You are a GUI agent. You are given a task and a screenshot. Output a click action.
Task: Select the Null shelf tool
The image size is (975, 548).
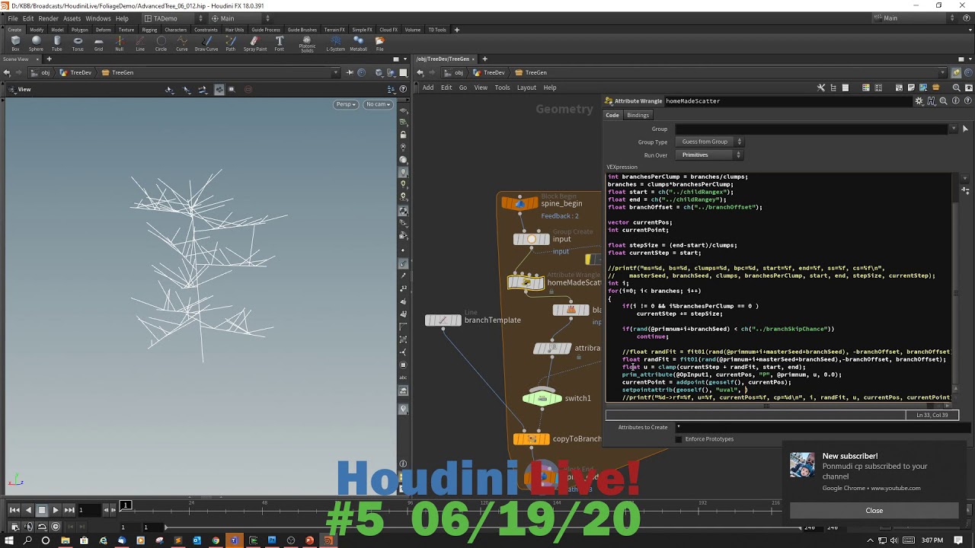(x=119, y=44)
